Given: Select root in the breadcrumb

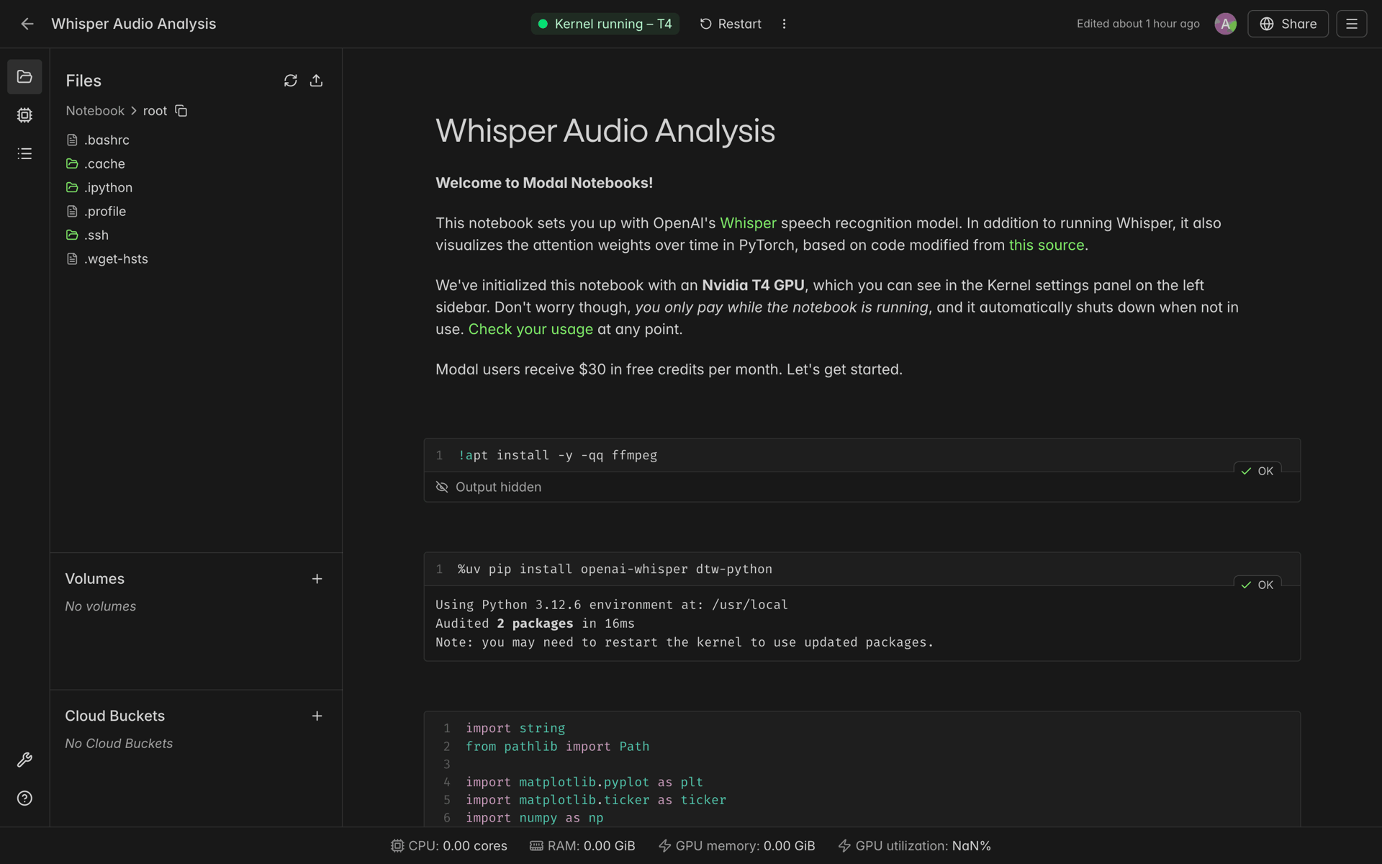Looking at the screenshot, I should coord(155,111).
